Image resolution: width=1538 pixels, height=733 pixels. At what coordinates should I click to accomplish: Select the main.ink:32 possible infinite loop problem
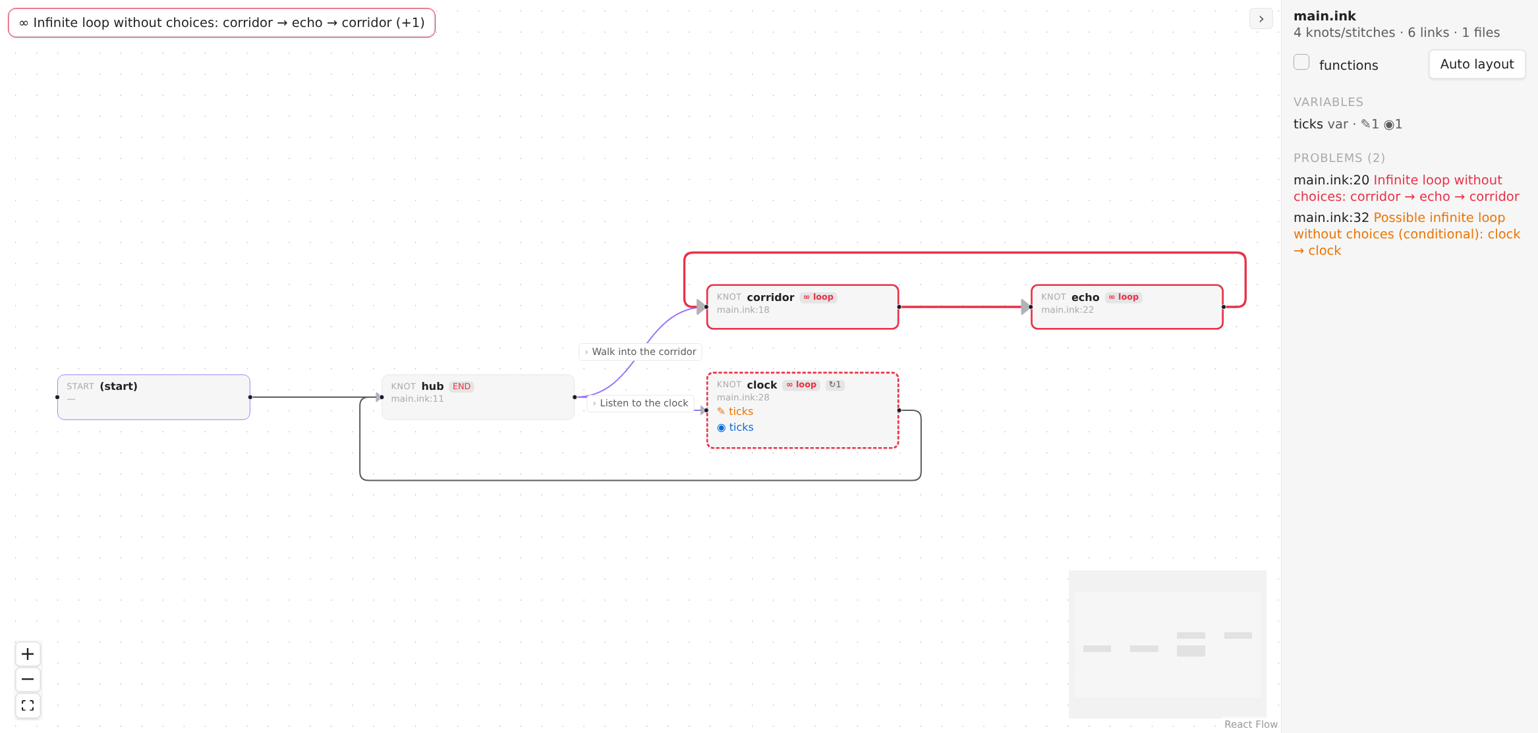tap(1406, 234)
